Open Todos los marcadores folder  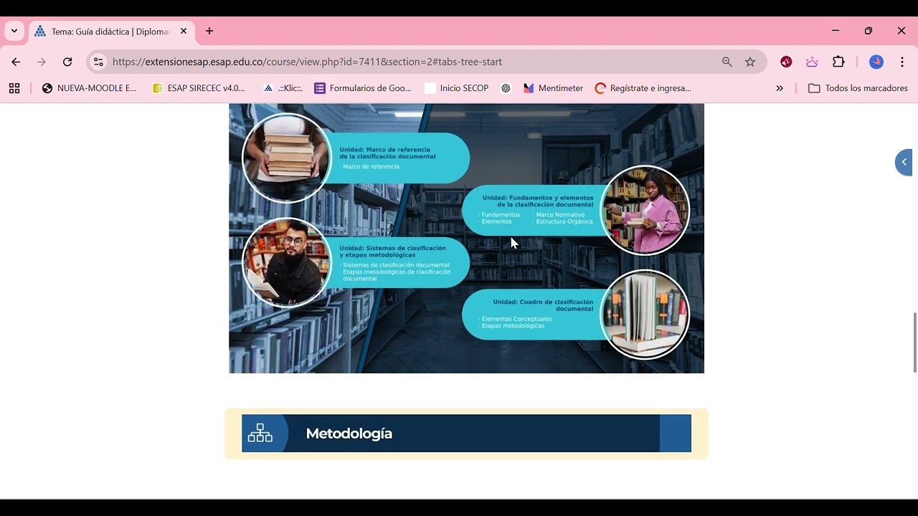858,88
